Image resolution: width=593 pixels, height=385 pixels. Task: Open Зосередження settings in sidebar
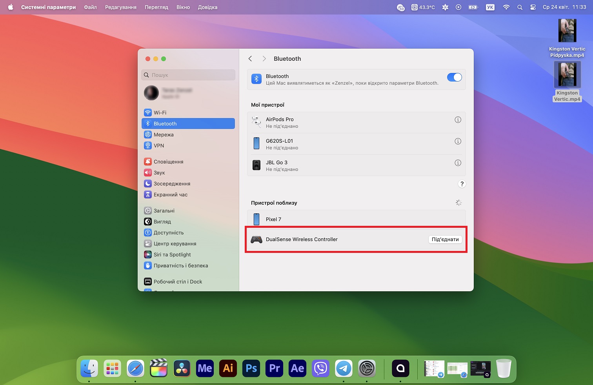pos(188,183)
